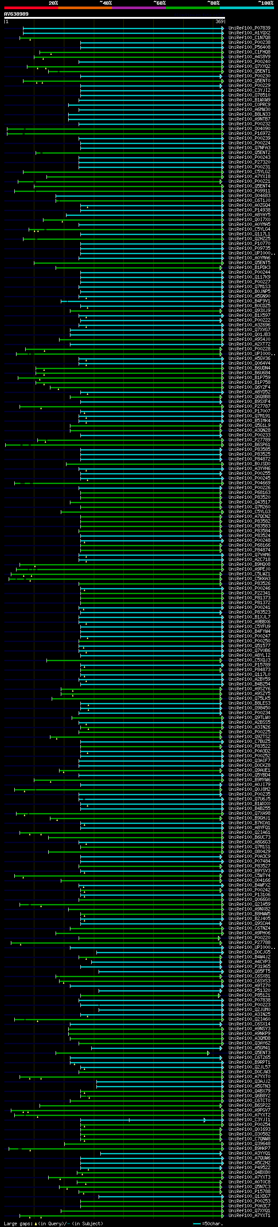
Task: Select the cyan alignment bar for UniRef100_P00238
Action: pyautogui.click(x=152, y=42)
